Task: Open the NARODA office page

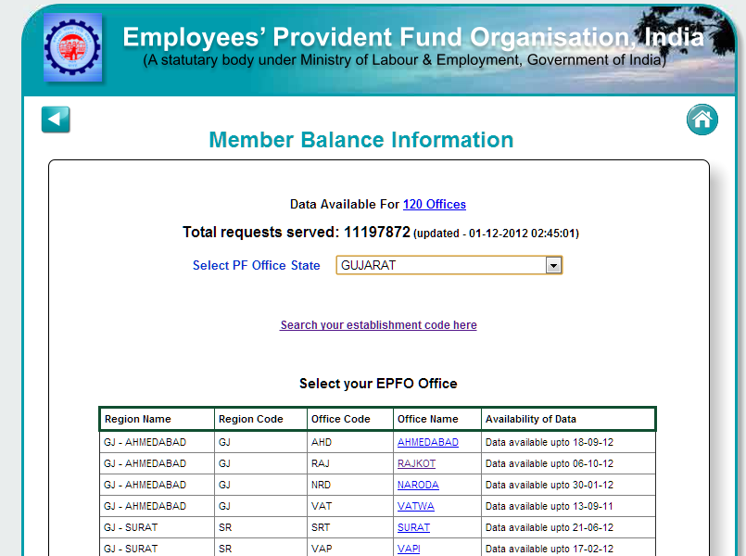Action: [x=417, y=485]
